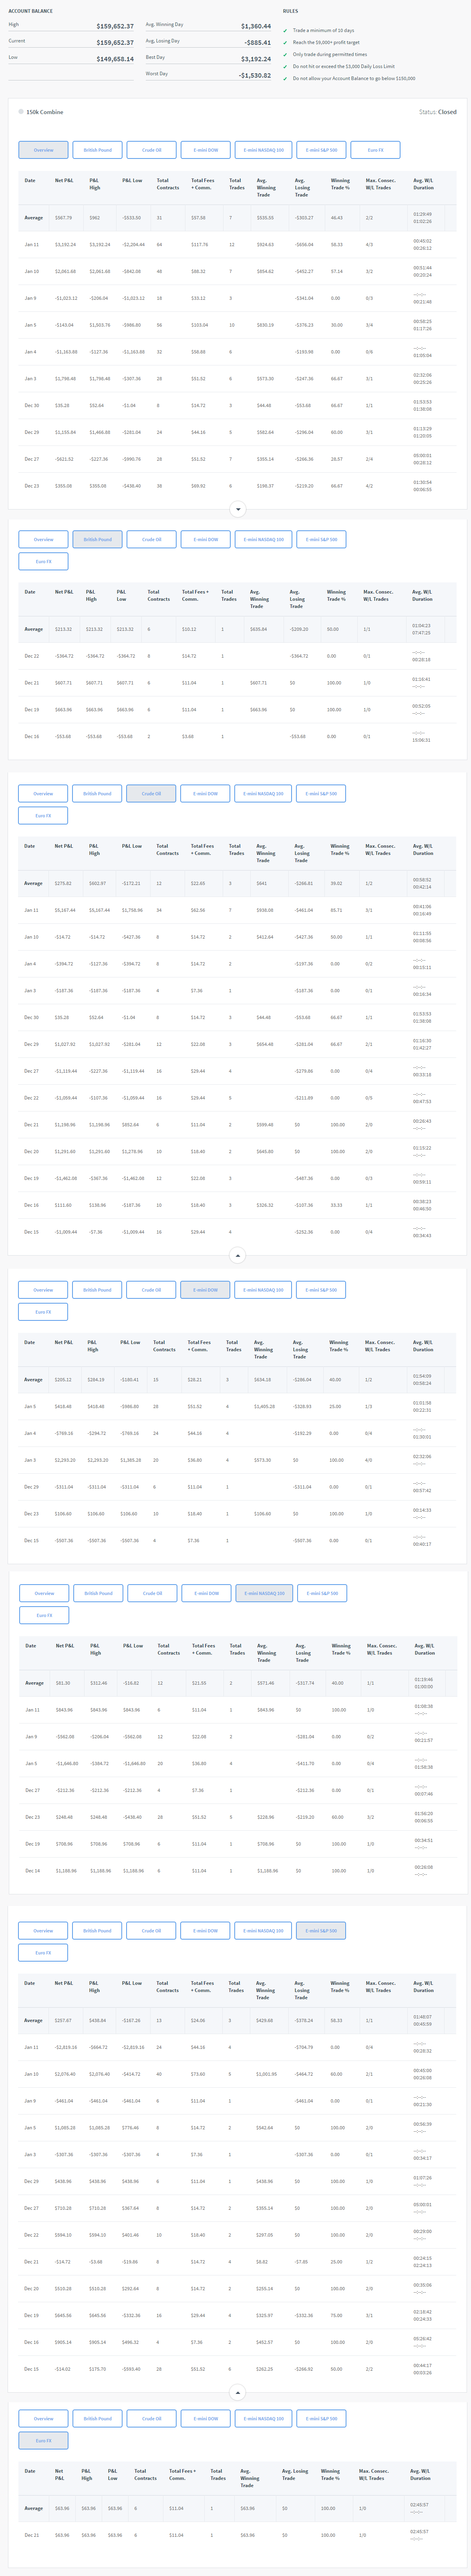This screenshot has width=471, height=2576.
Task: Click the highlighted E-mini NASDAQ 100 tab
Action: click(x=264, y=1593)
